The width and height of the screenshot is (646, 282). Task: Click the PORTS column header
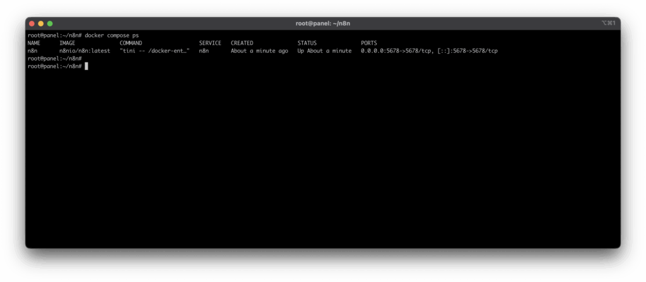coord(369,43)
